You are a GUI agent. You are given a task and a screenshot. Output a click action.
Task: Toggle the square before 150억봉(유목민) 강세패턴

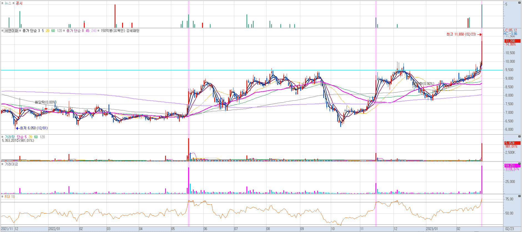(99, 31)
